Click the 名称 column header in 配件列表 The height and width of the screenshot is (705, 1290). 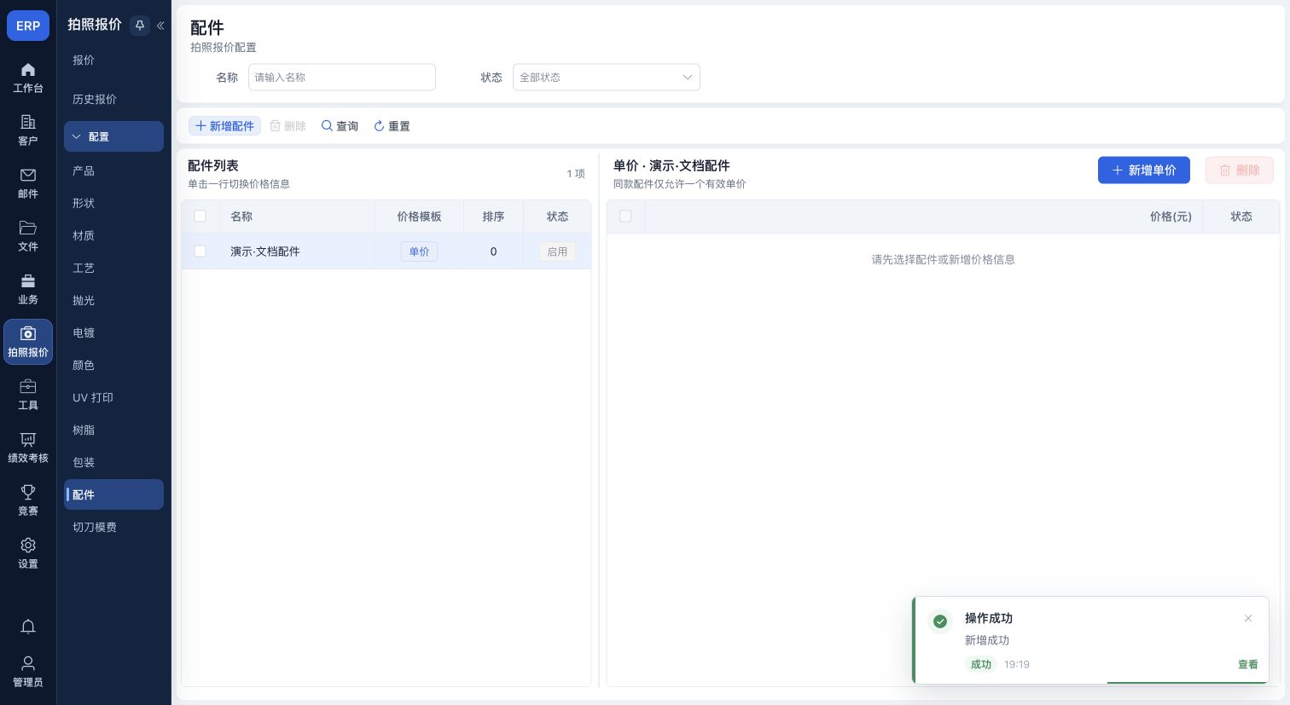(x=297, y=217)
